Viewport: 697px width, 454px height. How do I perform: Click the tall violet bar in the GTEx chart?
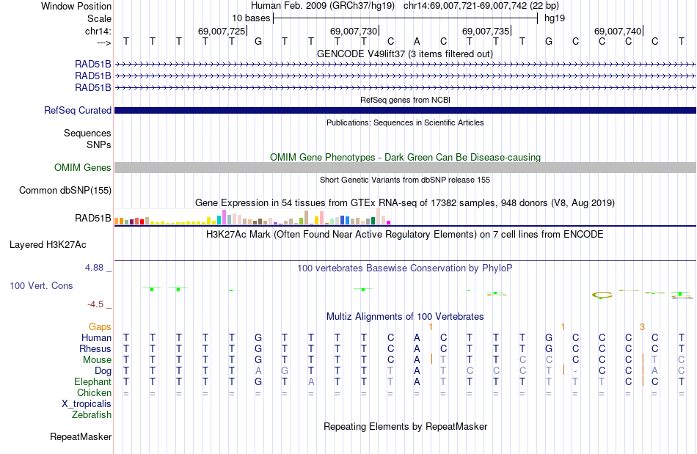[224, 217]
